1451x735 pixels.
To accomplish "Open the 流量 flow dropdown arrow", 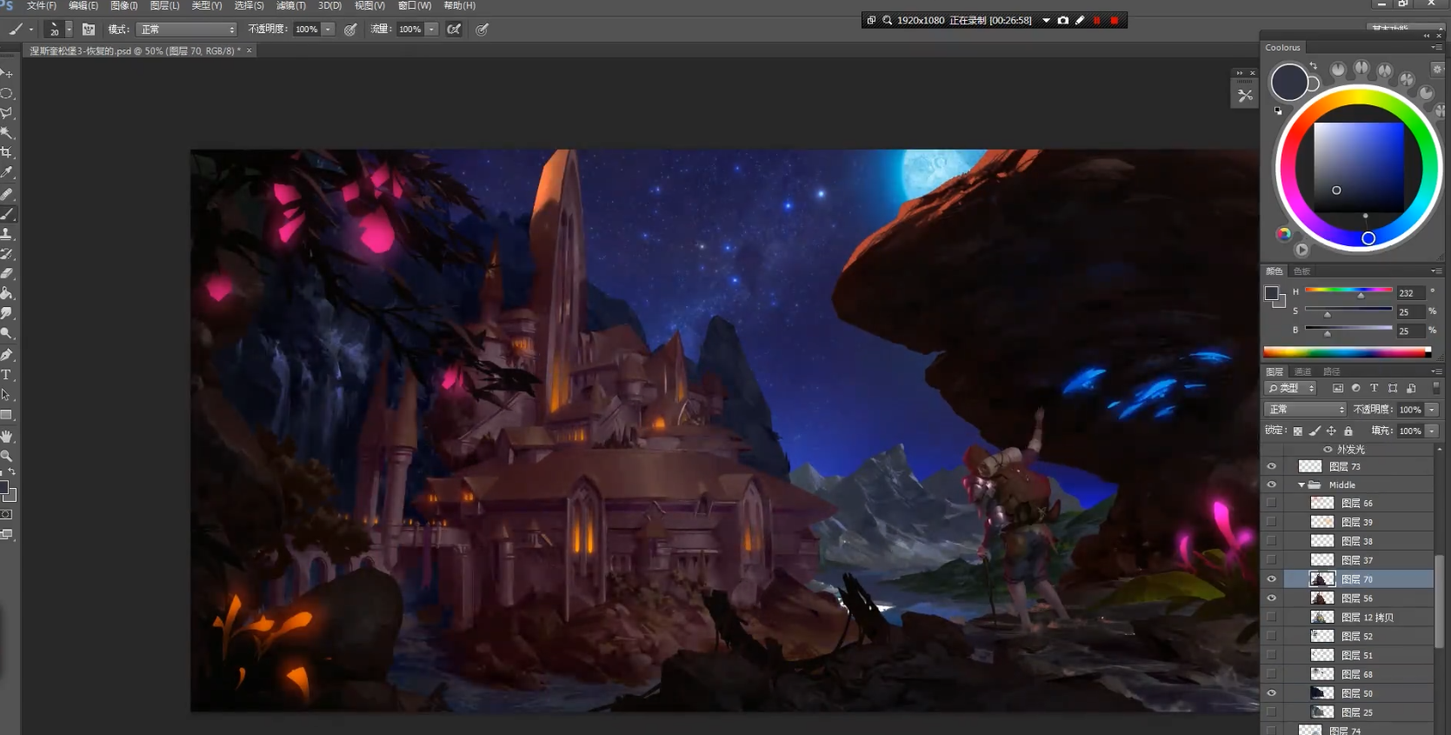I will (431, 30).
